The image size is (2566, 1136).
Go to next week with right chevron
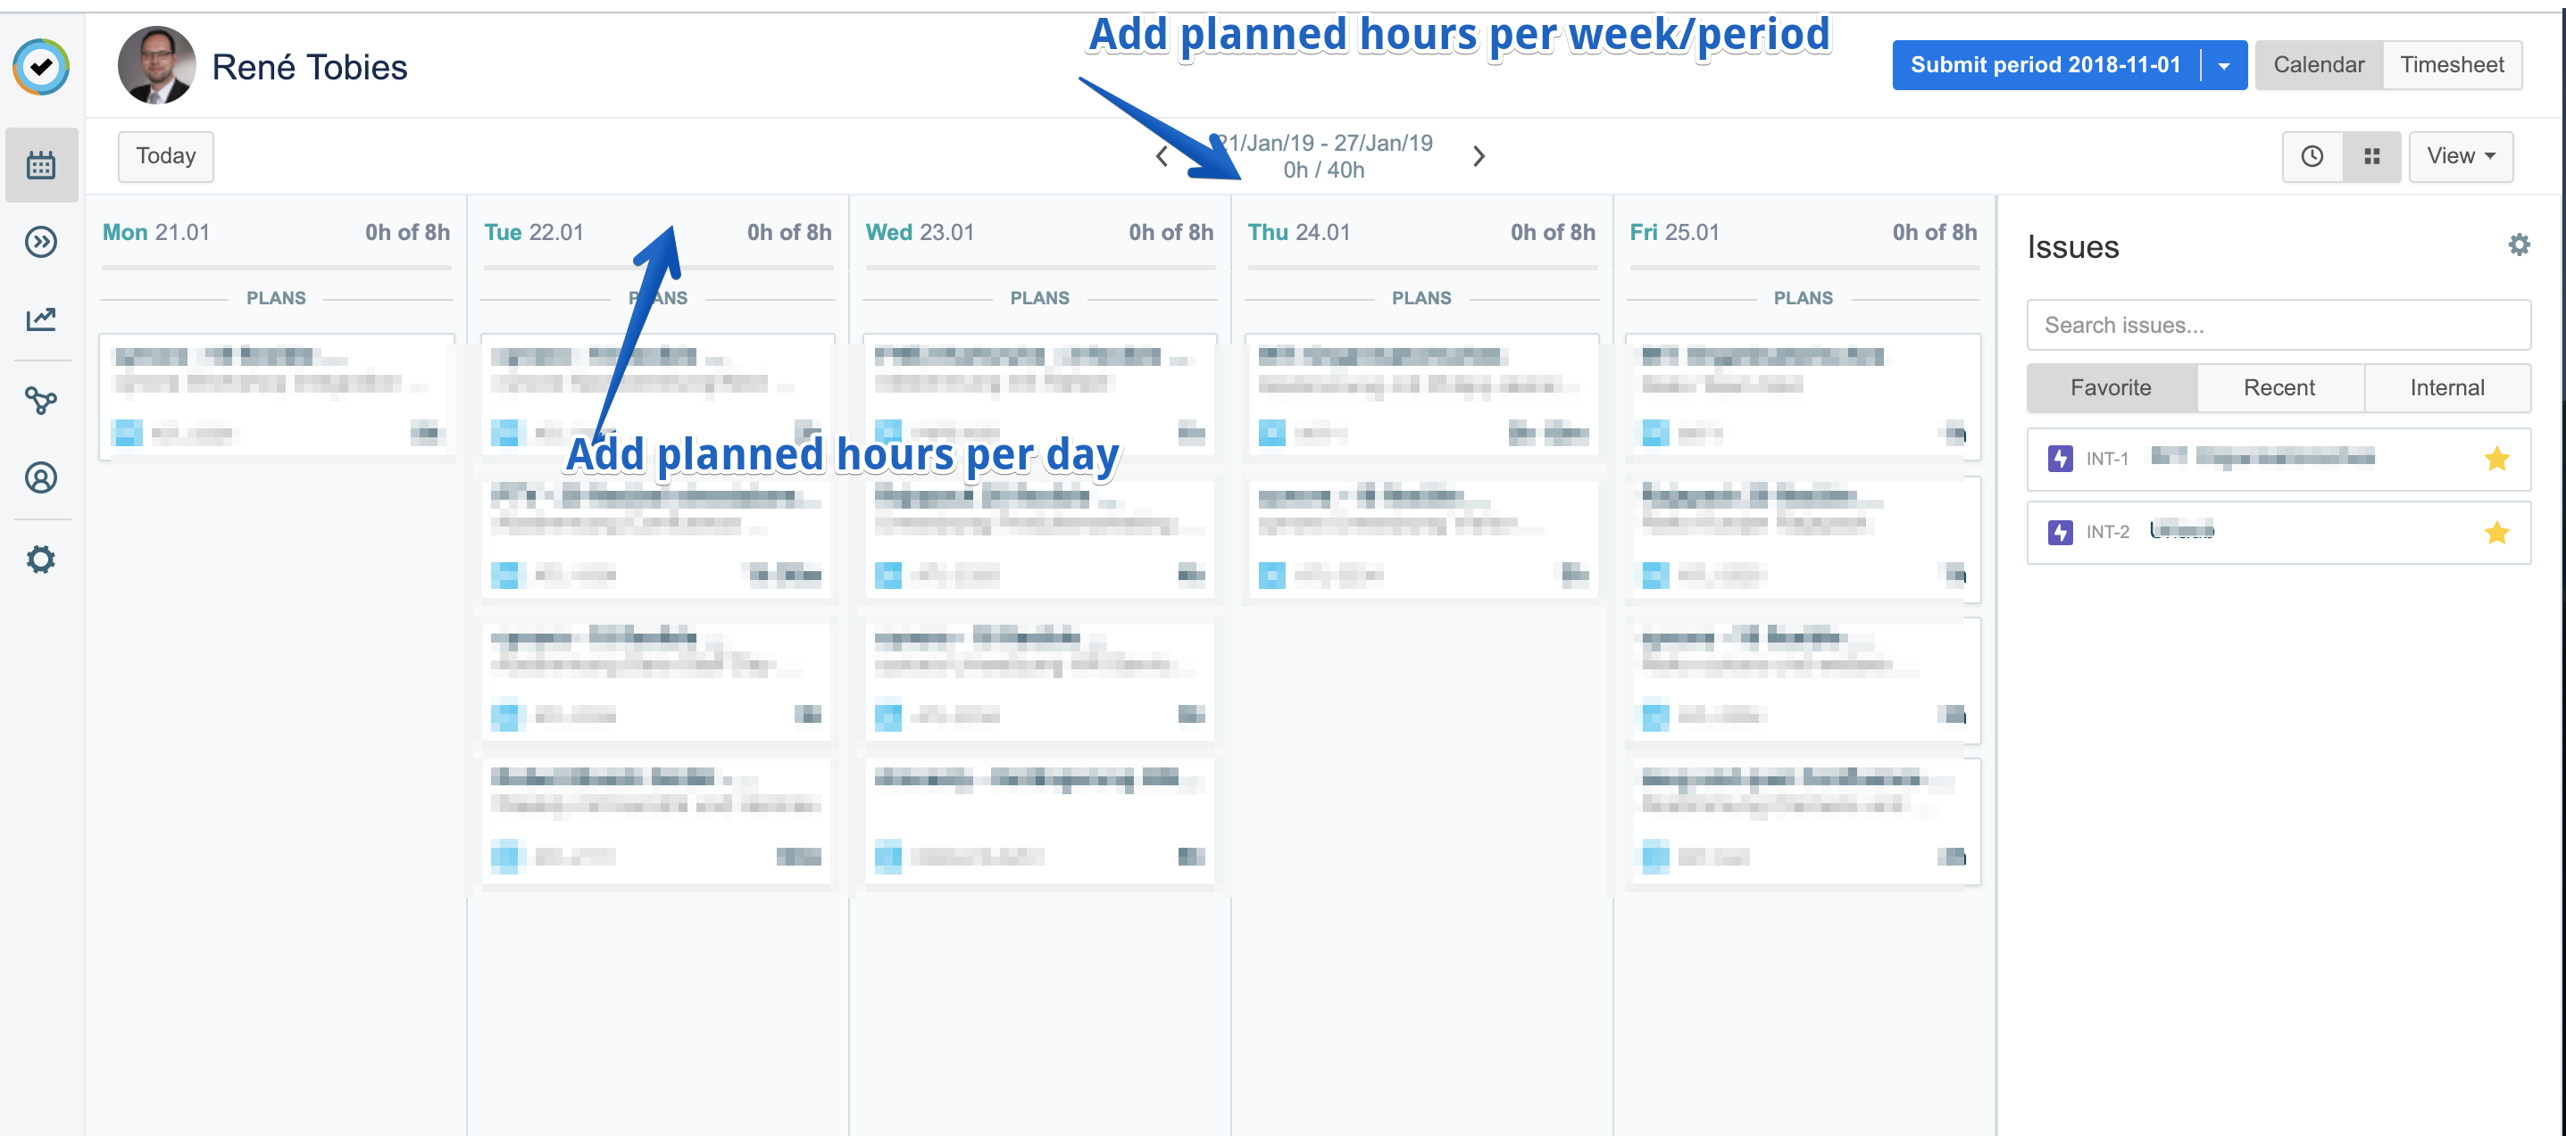1479,156
